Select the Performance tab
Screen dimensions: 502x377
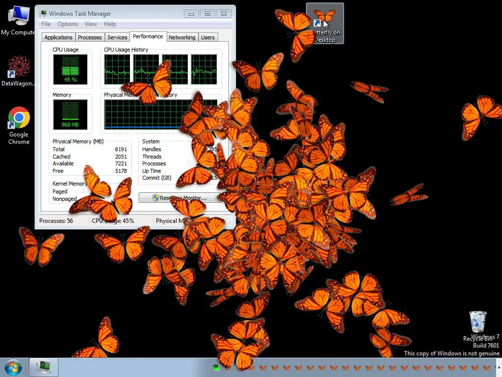coord(148,36)
